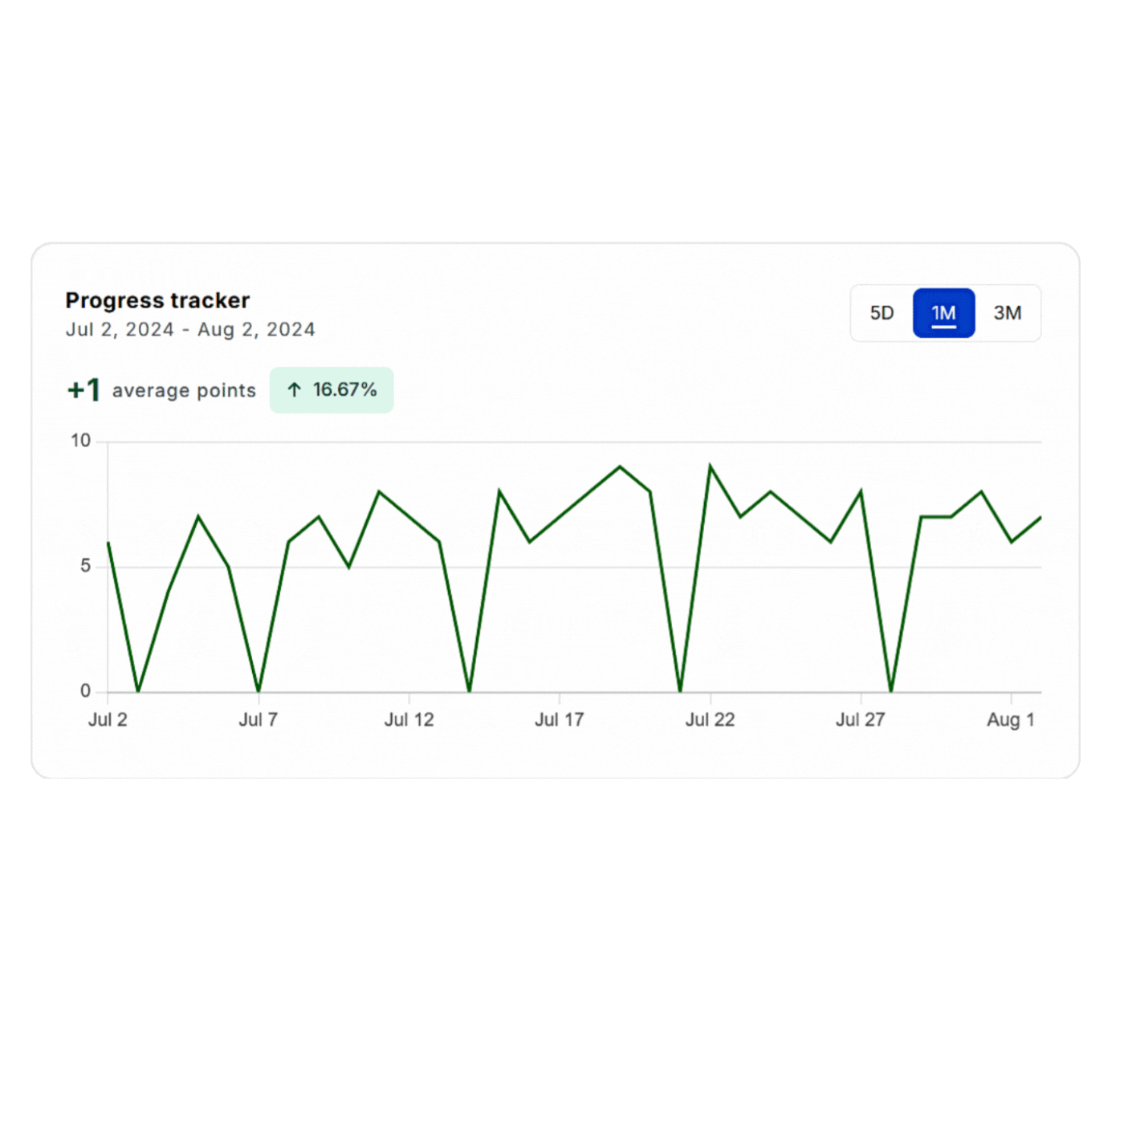Click the up arrow icon beside 16.67%
1124x1124 pixels.
[x=295, y=390]
